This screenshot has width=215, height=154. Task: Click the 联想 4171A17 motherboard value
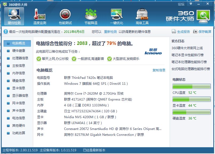pyautogui.click(x=98, y=99)
